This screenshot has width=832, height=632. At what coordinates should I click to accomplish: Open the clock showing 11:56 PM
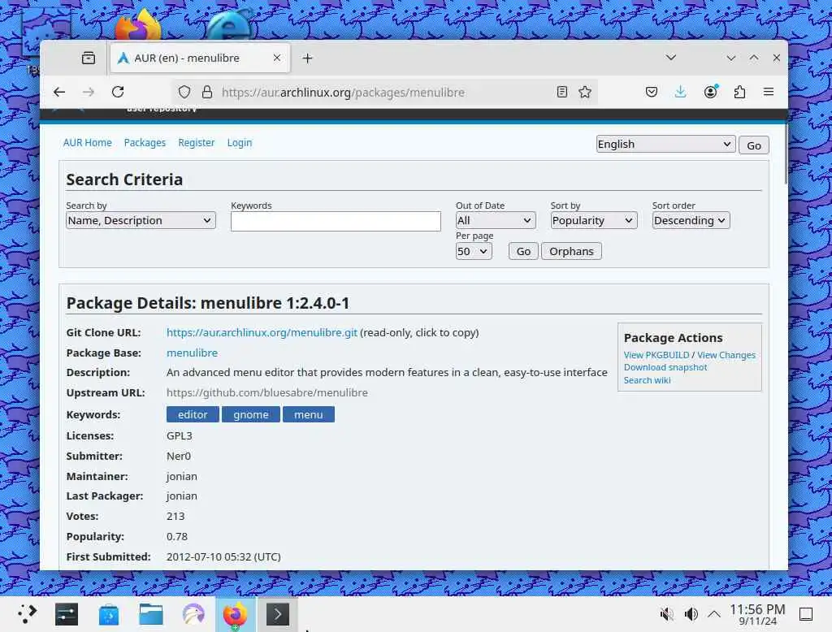[x=757, y=614]
